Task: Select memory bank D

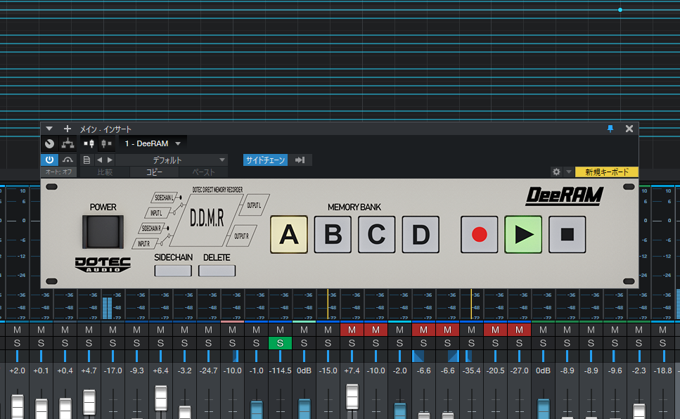Action: (421, 235)
